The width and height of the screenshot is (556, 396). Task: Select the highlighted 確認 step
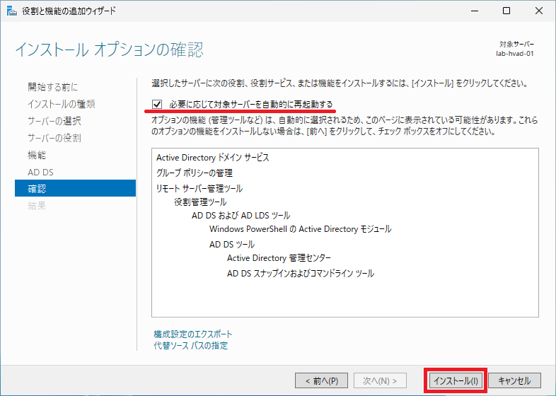75,188
